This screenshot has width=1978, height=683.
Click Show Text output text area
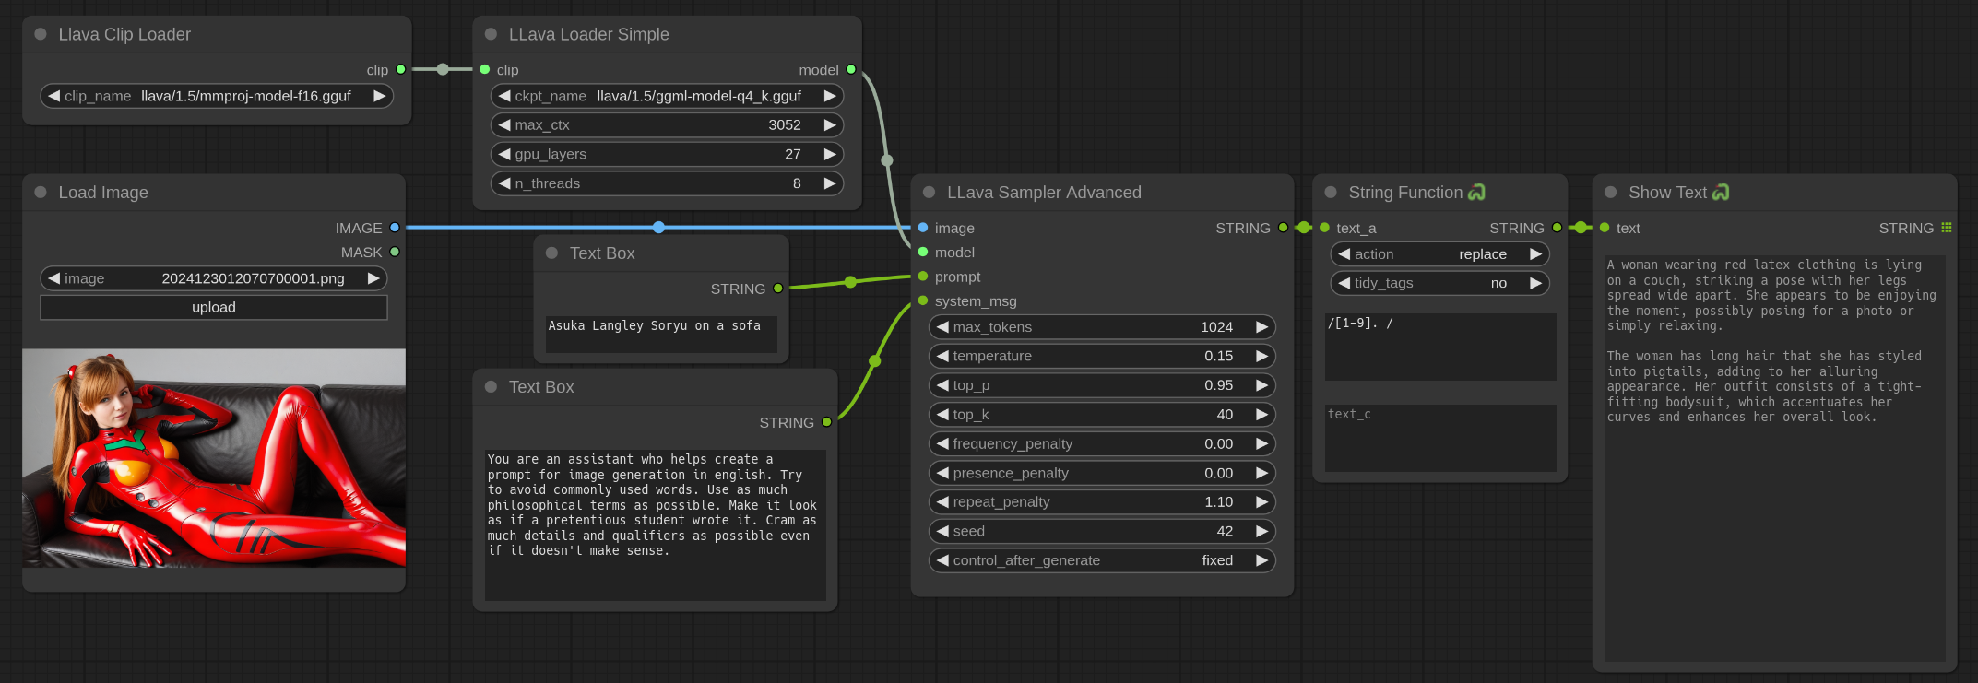pos(1775,458)
